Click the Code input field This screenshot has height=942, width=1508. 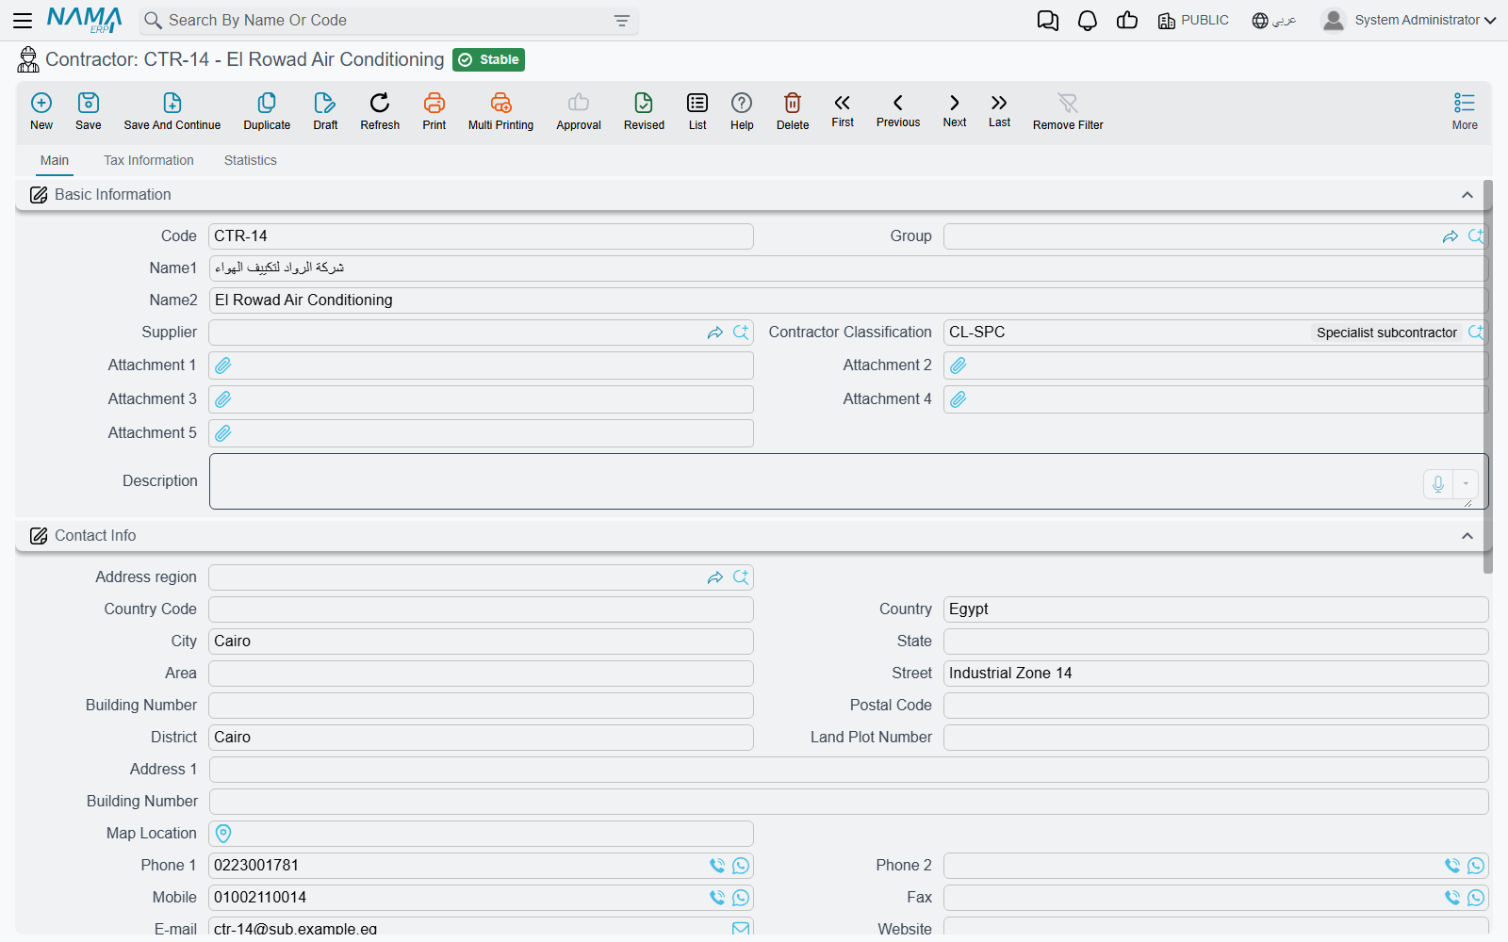click(x=481, y=236)
